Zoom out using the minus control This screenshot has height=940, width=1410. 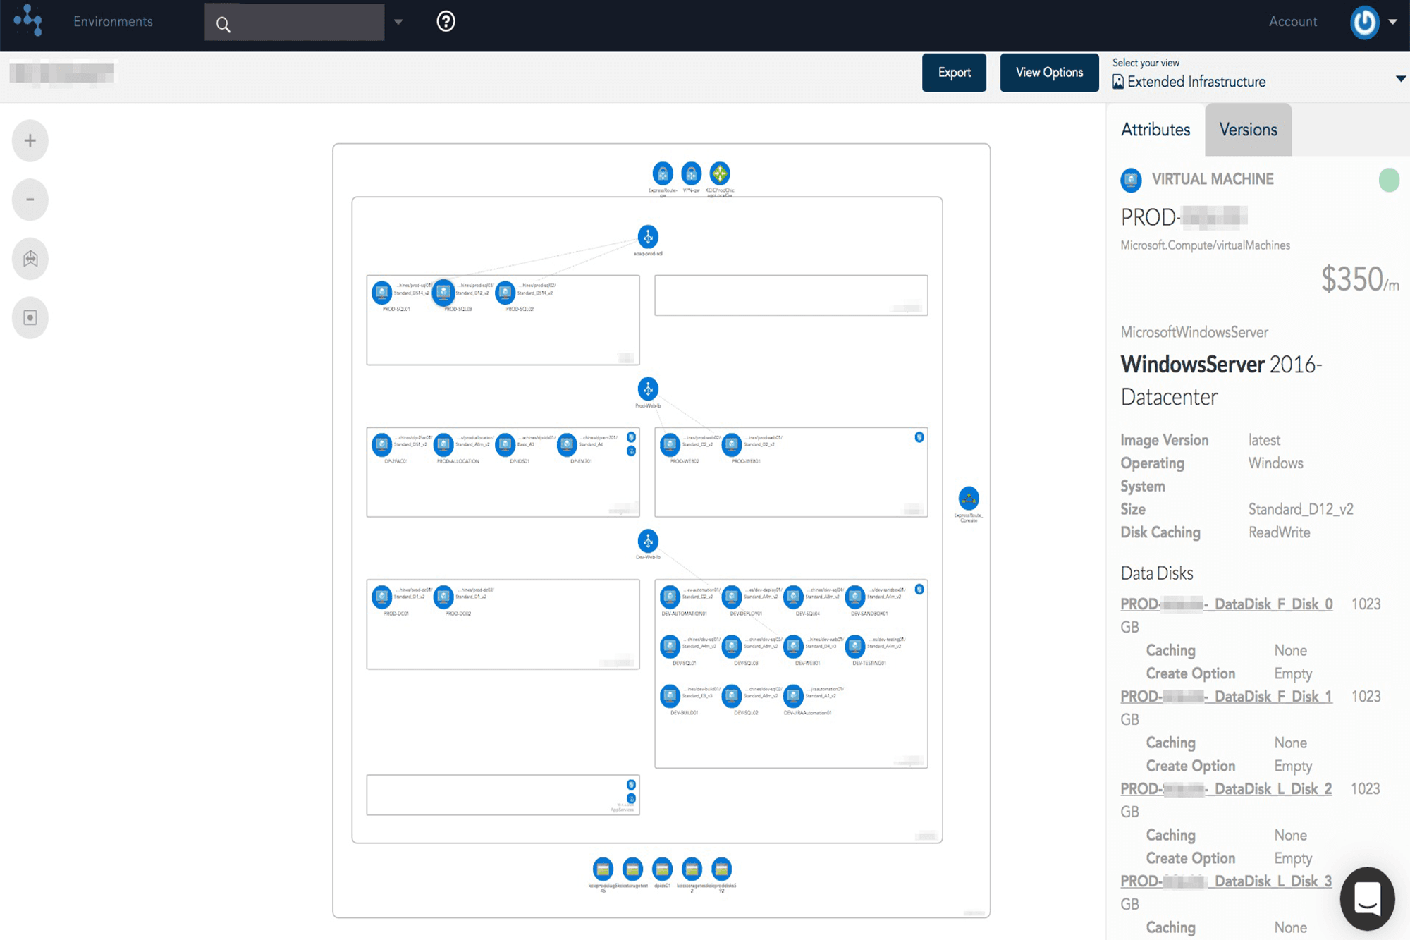click(30, 199)
